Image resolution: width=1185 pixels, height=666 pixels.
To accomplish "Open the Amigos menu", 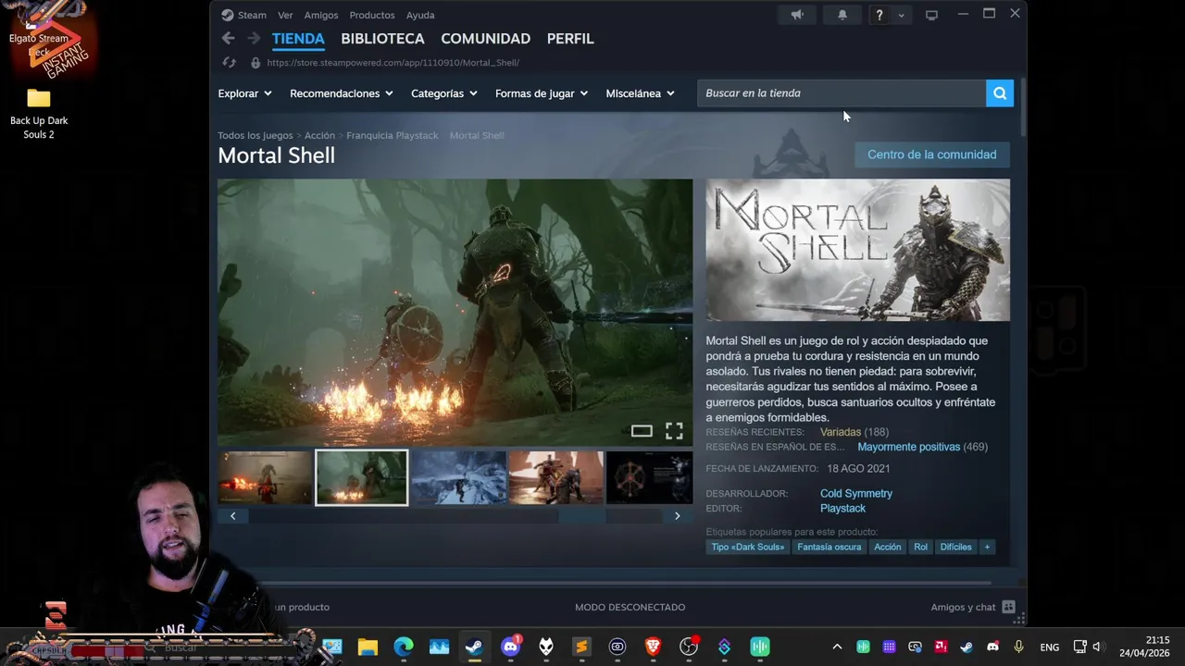I will pos(321,15).
